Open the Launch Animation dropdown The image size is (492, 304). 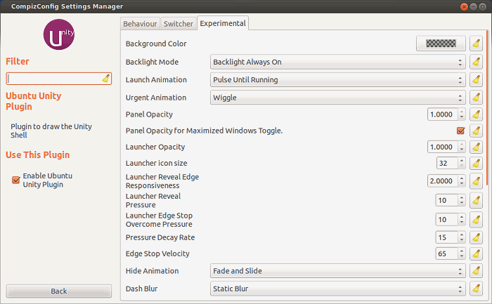pos(337,79)
